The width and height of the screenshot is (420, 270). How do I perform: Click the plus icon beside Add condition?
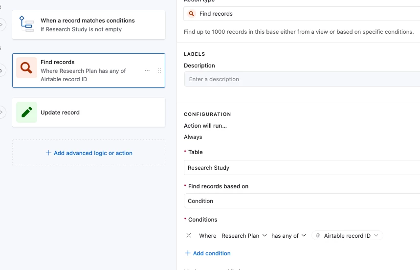tap(188, 253)
